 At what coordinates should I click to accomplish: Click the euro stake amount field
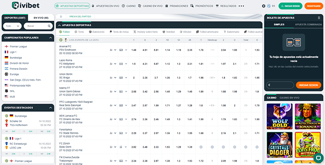(280, 85)
